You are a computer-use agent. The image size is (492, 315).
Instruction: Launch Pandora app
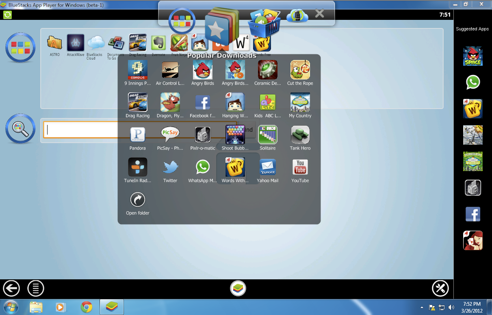pyautogui.click(x=137, y=135)
